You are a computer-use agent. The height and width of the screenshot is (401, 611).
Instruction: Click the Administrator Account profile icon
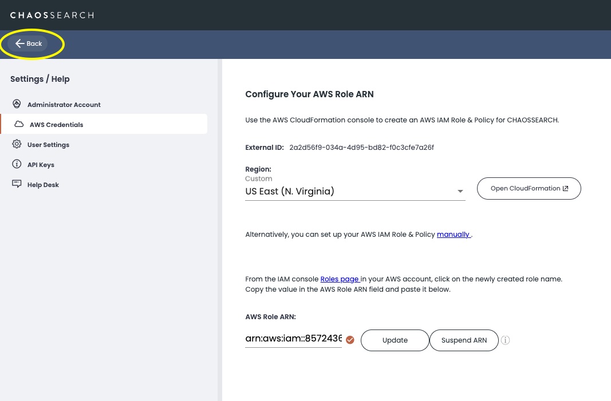(17, 104)
